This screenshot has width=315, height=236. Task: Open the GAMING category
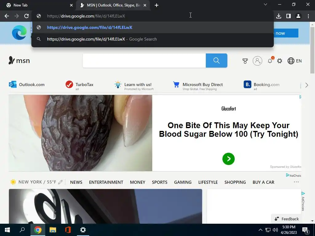point(183,182)
